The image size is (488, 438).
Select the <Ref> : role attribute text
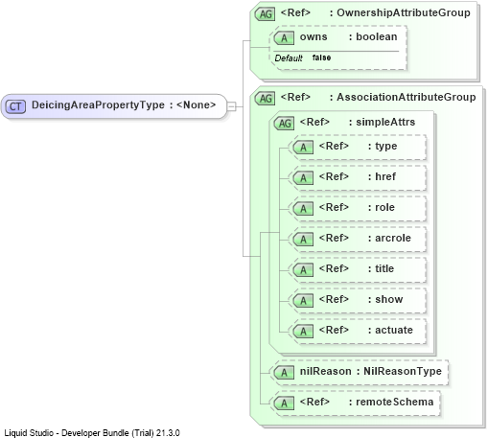click(x=357, y=207)
